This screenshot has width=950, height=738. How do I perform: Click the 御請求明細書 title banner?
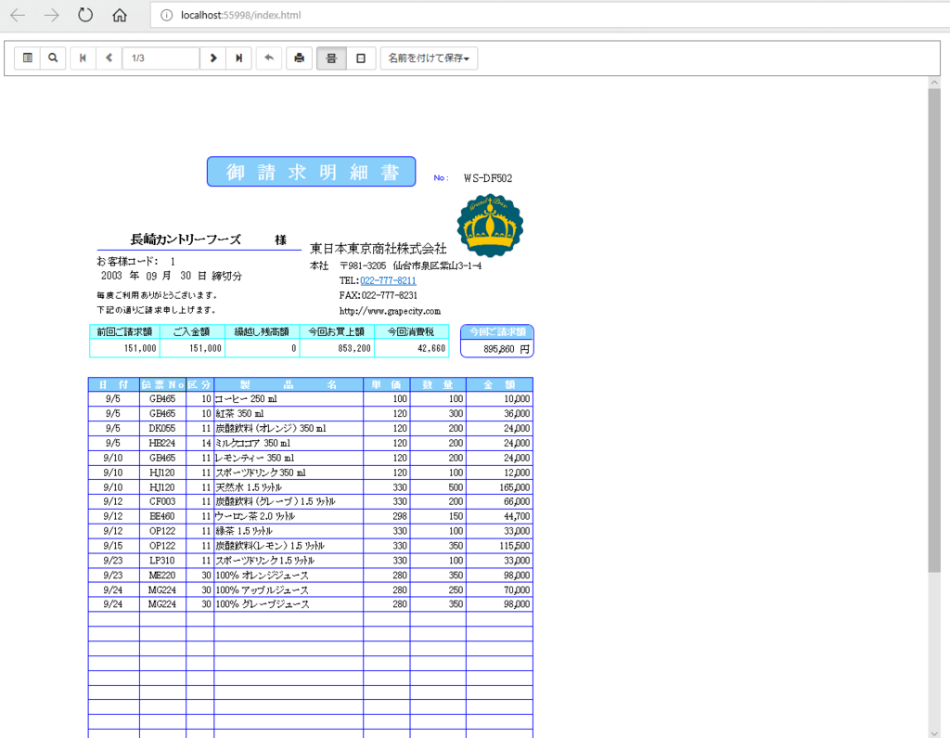pyautogui.click(x=312, y=172)
